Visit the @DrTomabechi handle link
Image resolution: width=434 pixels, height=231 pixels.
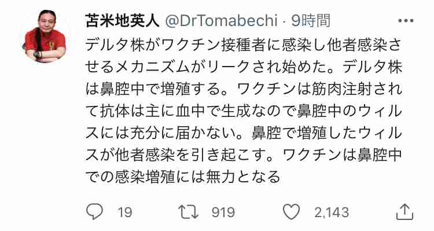[221, 21]
